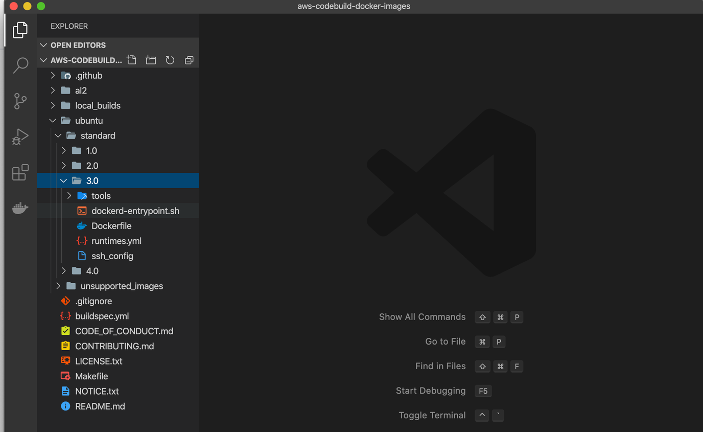Click the local_builds folder icon
The height and width of the screenshot is (432, 703).
click(x=66, y=105)
